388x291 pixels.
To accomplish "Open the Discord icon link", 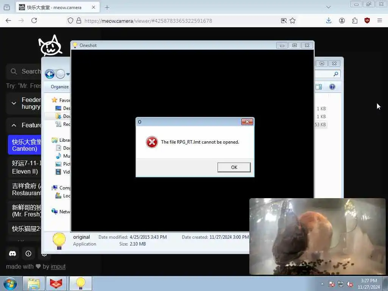I will point(13,253).
